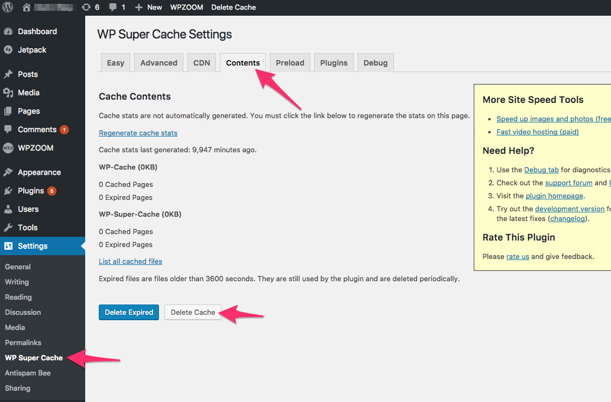This screenshot has height=402, width=611.
Task: Open List all cached files link
Action: pyautogui.click(x=131, y=262)
